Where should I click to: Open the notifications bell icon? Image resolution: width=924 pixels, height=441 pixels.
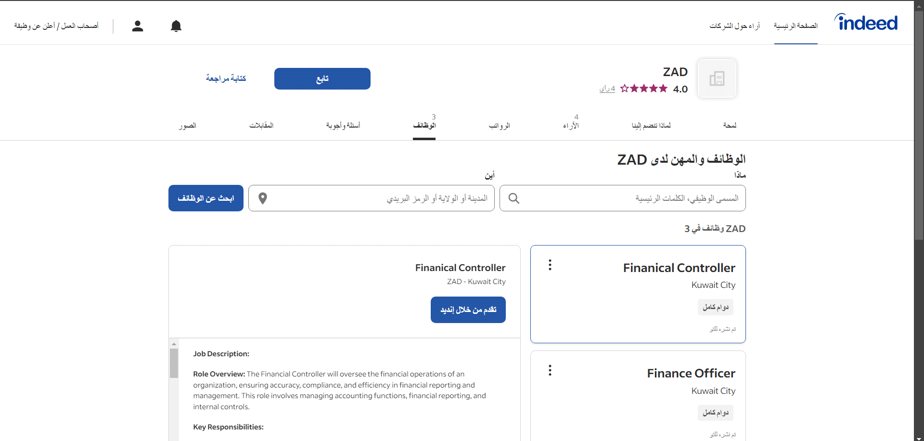pos(176,26)
